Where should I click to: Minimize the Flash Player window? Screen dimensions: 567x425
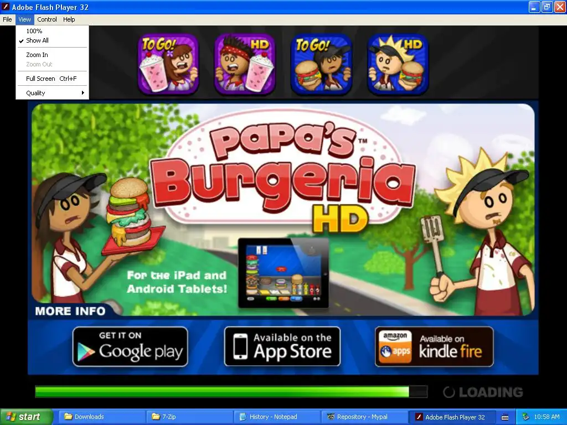pyautogui.click(x=534, y=7)
